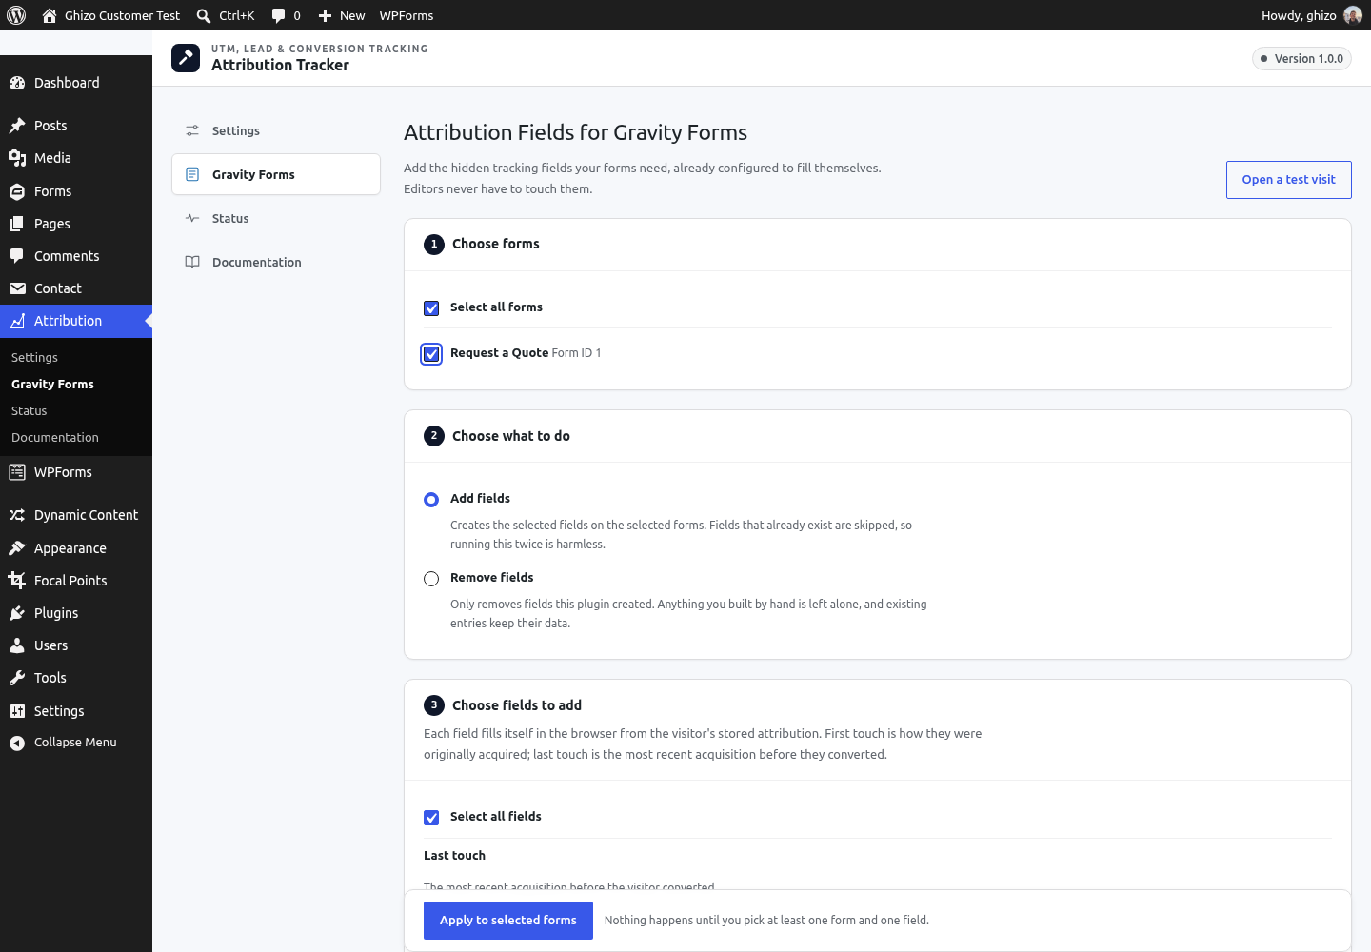Image resolution: width=1371 pixels, height=952 pixels.
Task: Click the Dashboard menu label
Action: pyautogui.click(x=67, y=83)
